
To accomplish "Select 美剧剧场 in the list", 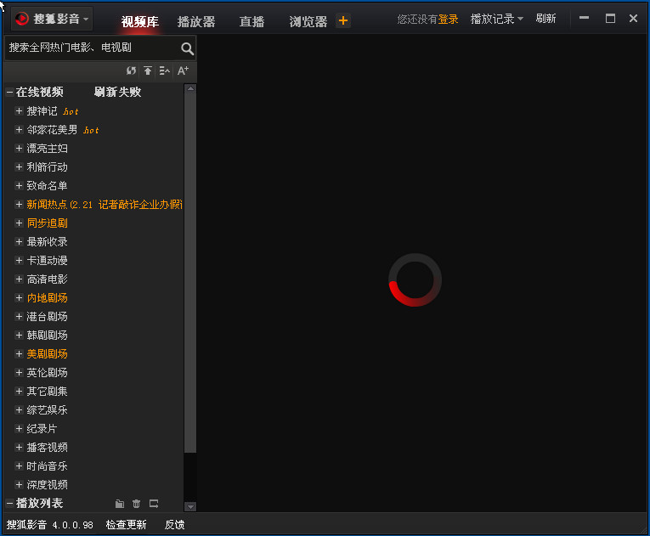I will pos(47,353).
